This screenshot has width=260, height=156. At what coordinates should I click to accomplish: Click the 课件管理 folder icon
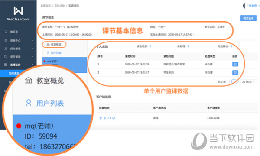(x=6, y=56)
